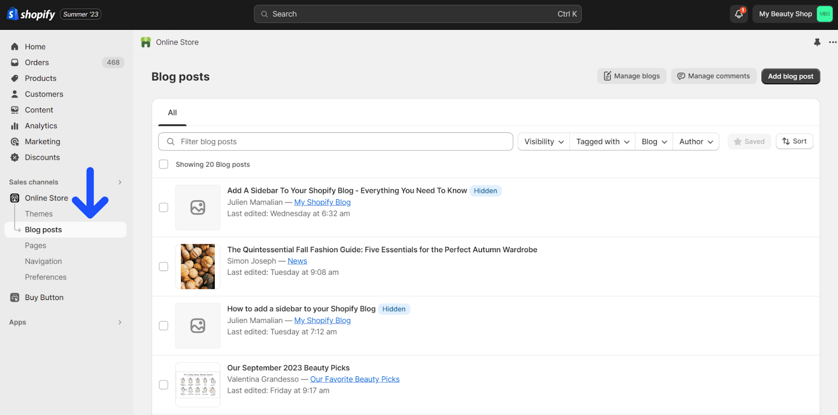Click the Discounts badge icon
The image size is (838, 415).
tap(15, 157)
